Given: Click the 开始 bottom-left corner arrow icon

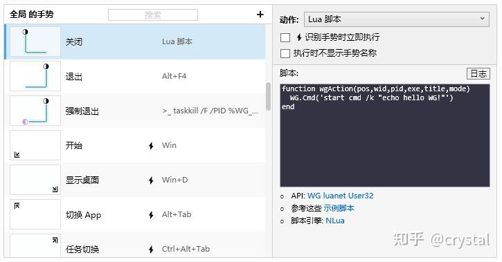Looking at the screenshot, I should 17,155.
